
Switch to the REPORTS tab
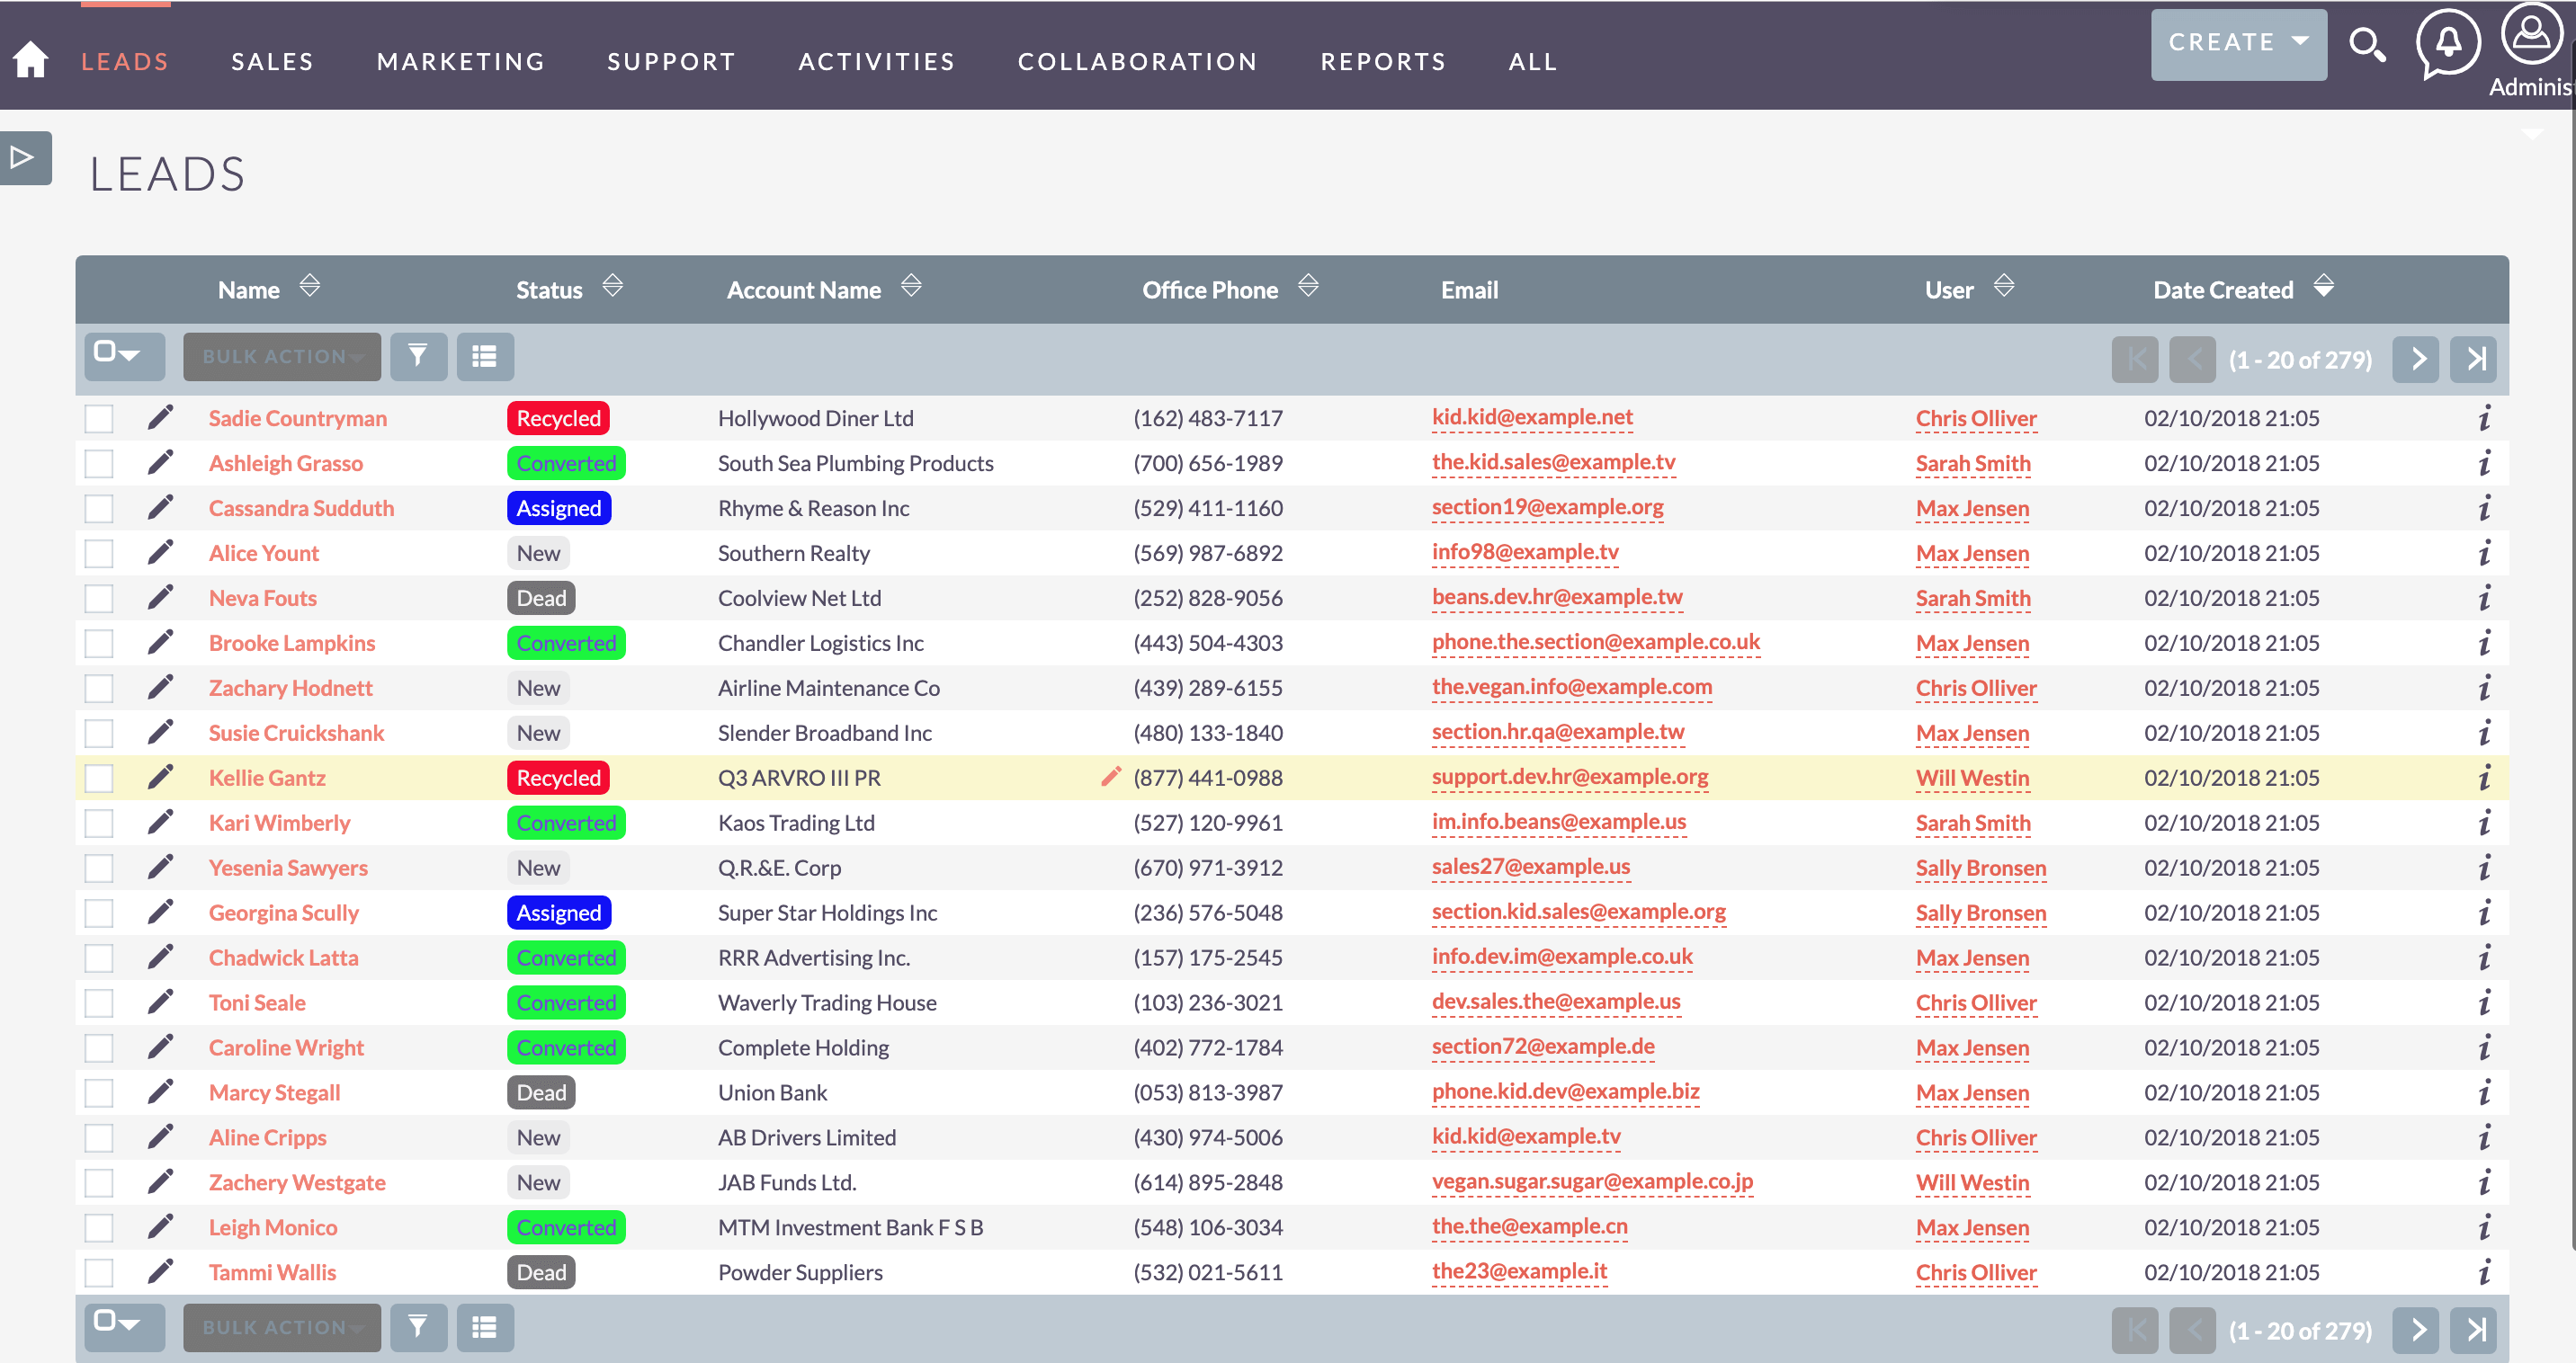(x=1383, y=59)
